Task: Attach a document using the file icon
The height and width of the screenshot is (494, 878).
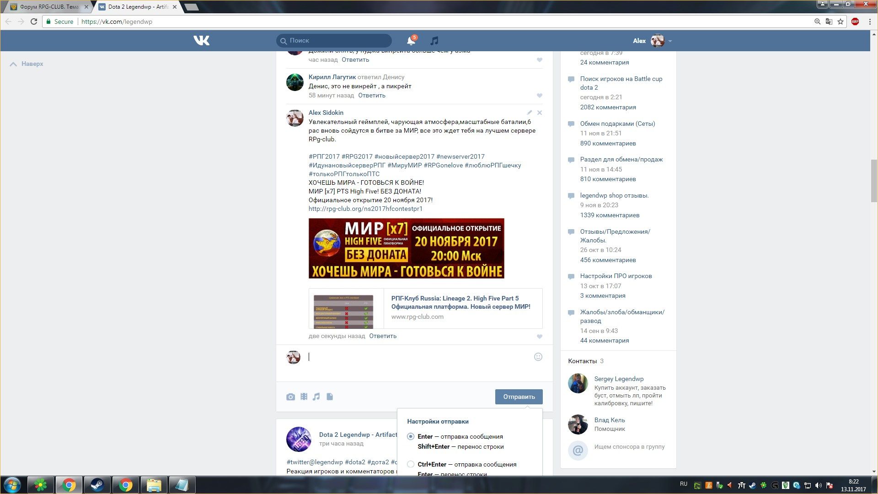Action: click(330, 397)
